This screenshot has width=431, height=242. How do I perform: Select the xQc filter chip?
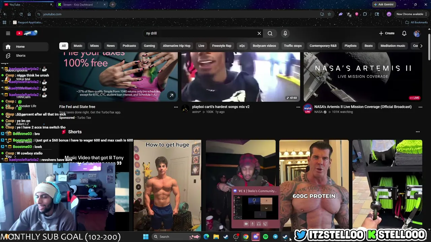pos(242,46)
